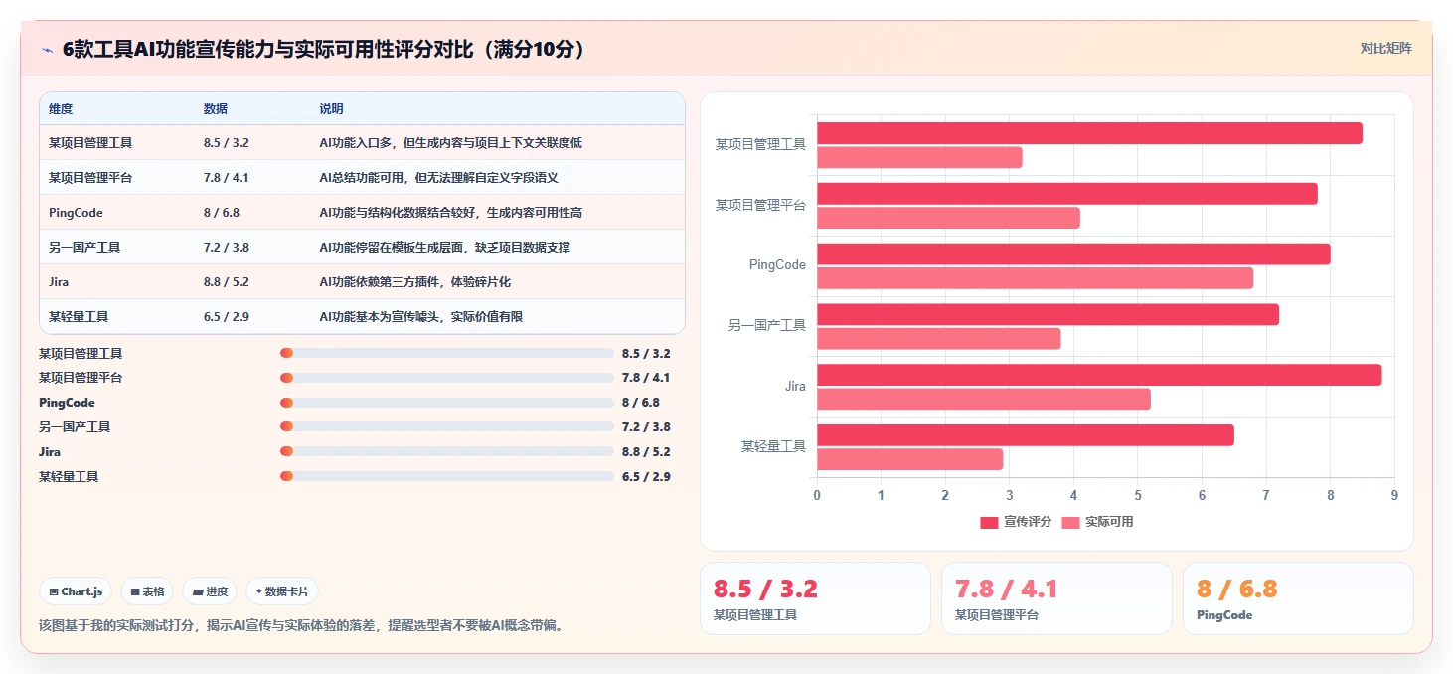Click 某项目管理平台's 宣传评分 chart bar
This screenshot has height=674, width=1453.
pos(1067,194)
